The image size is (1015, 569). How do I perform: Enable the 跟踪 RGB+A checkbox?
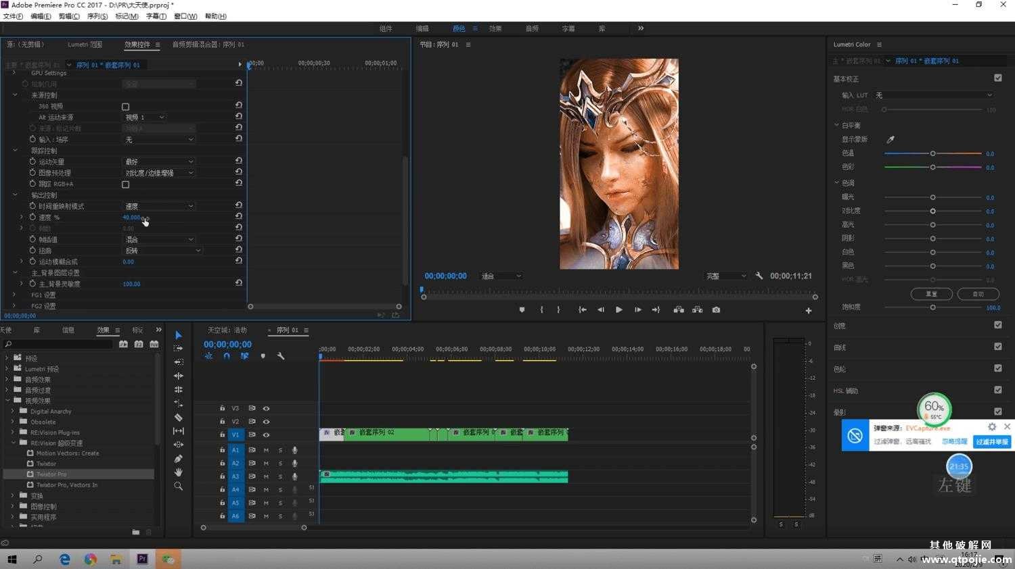coord(125,184)
